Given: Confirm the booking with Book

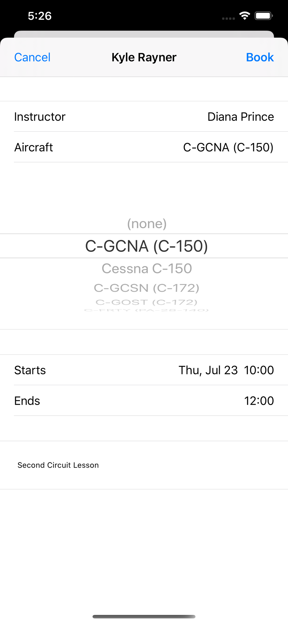Looking at the screenshot, I should coord(260,57).
